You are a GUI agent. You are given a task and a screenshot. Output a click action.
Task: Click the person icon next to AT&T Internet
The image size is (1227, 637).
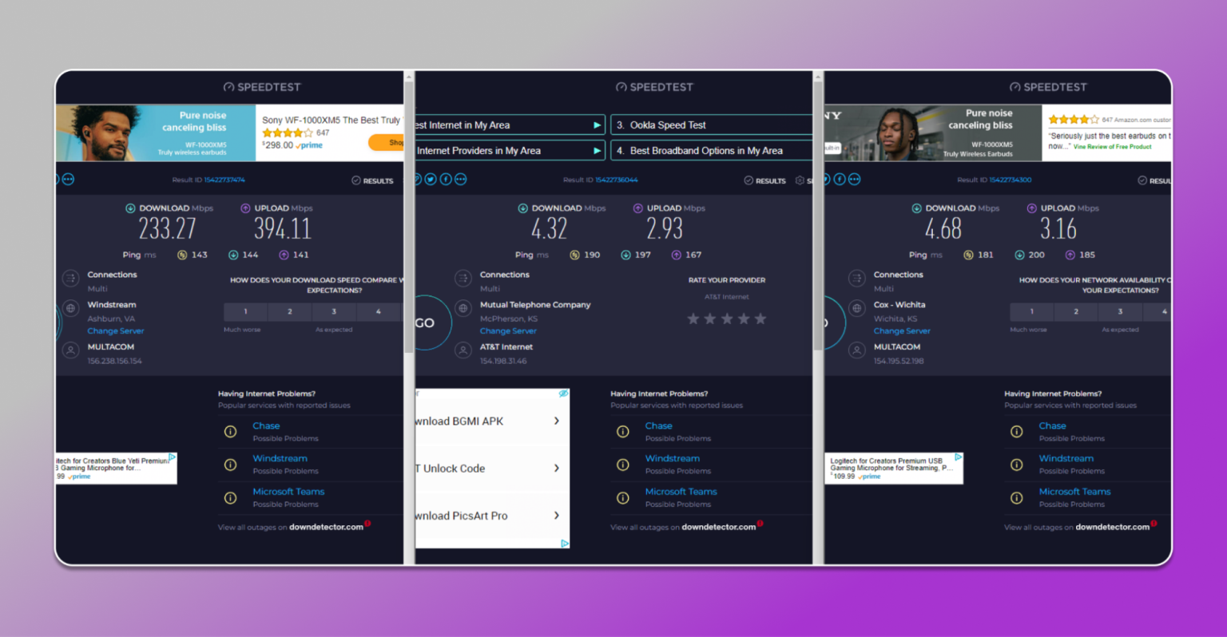pyautogui.click(x=463, y=350)
